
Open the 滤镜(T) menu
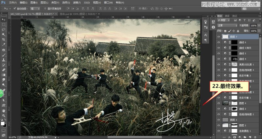[x=77, y=3]
